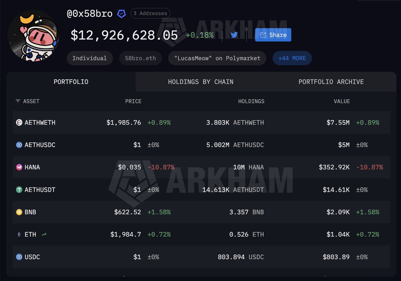Click the "LucasMeow" on Polymarket tag
This screenshot has height=281, width=401.
(217, 58)
